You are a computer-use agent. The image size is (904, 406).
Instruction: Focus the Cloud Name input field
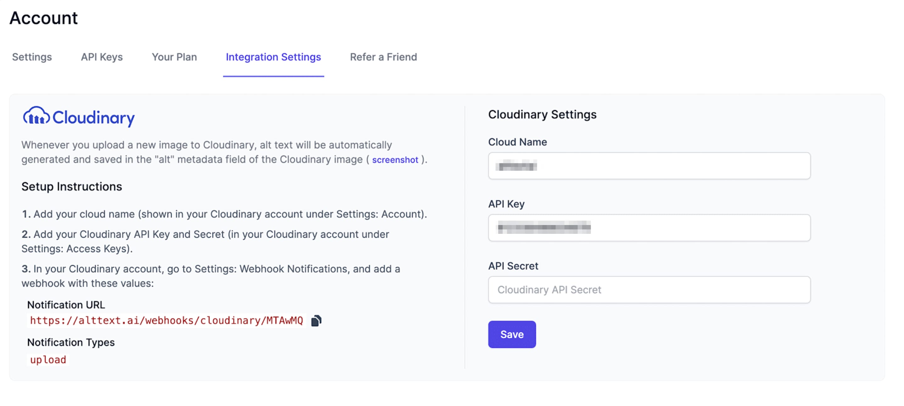coord(649,166)
